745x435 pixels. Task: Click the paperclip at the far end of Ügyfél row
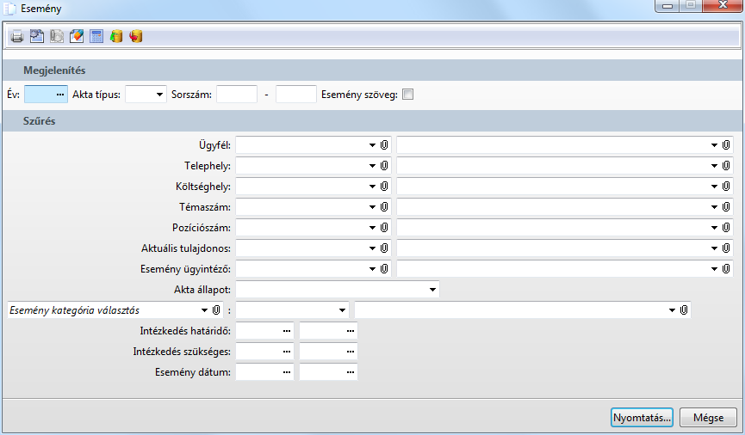tap(726, 145)
